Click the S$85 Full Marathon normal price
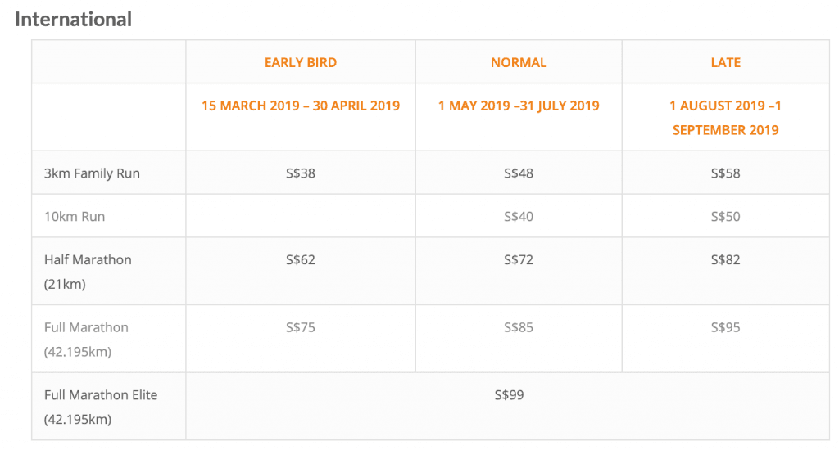Image resolution: width=839 pixels, height=450 pixels. tap(519, 327)
